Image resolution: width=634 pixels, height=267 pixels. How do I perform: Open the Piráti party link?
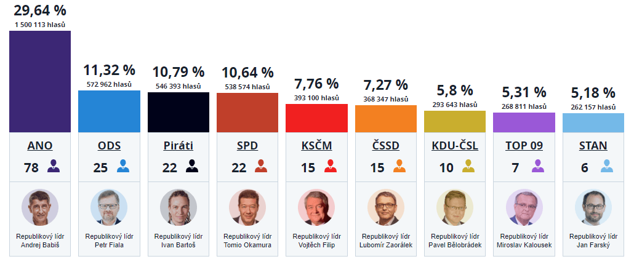coord(179,146)
